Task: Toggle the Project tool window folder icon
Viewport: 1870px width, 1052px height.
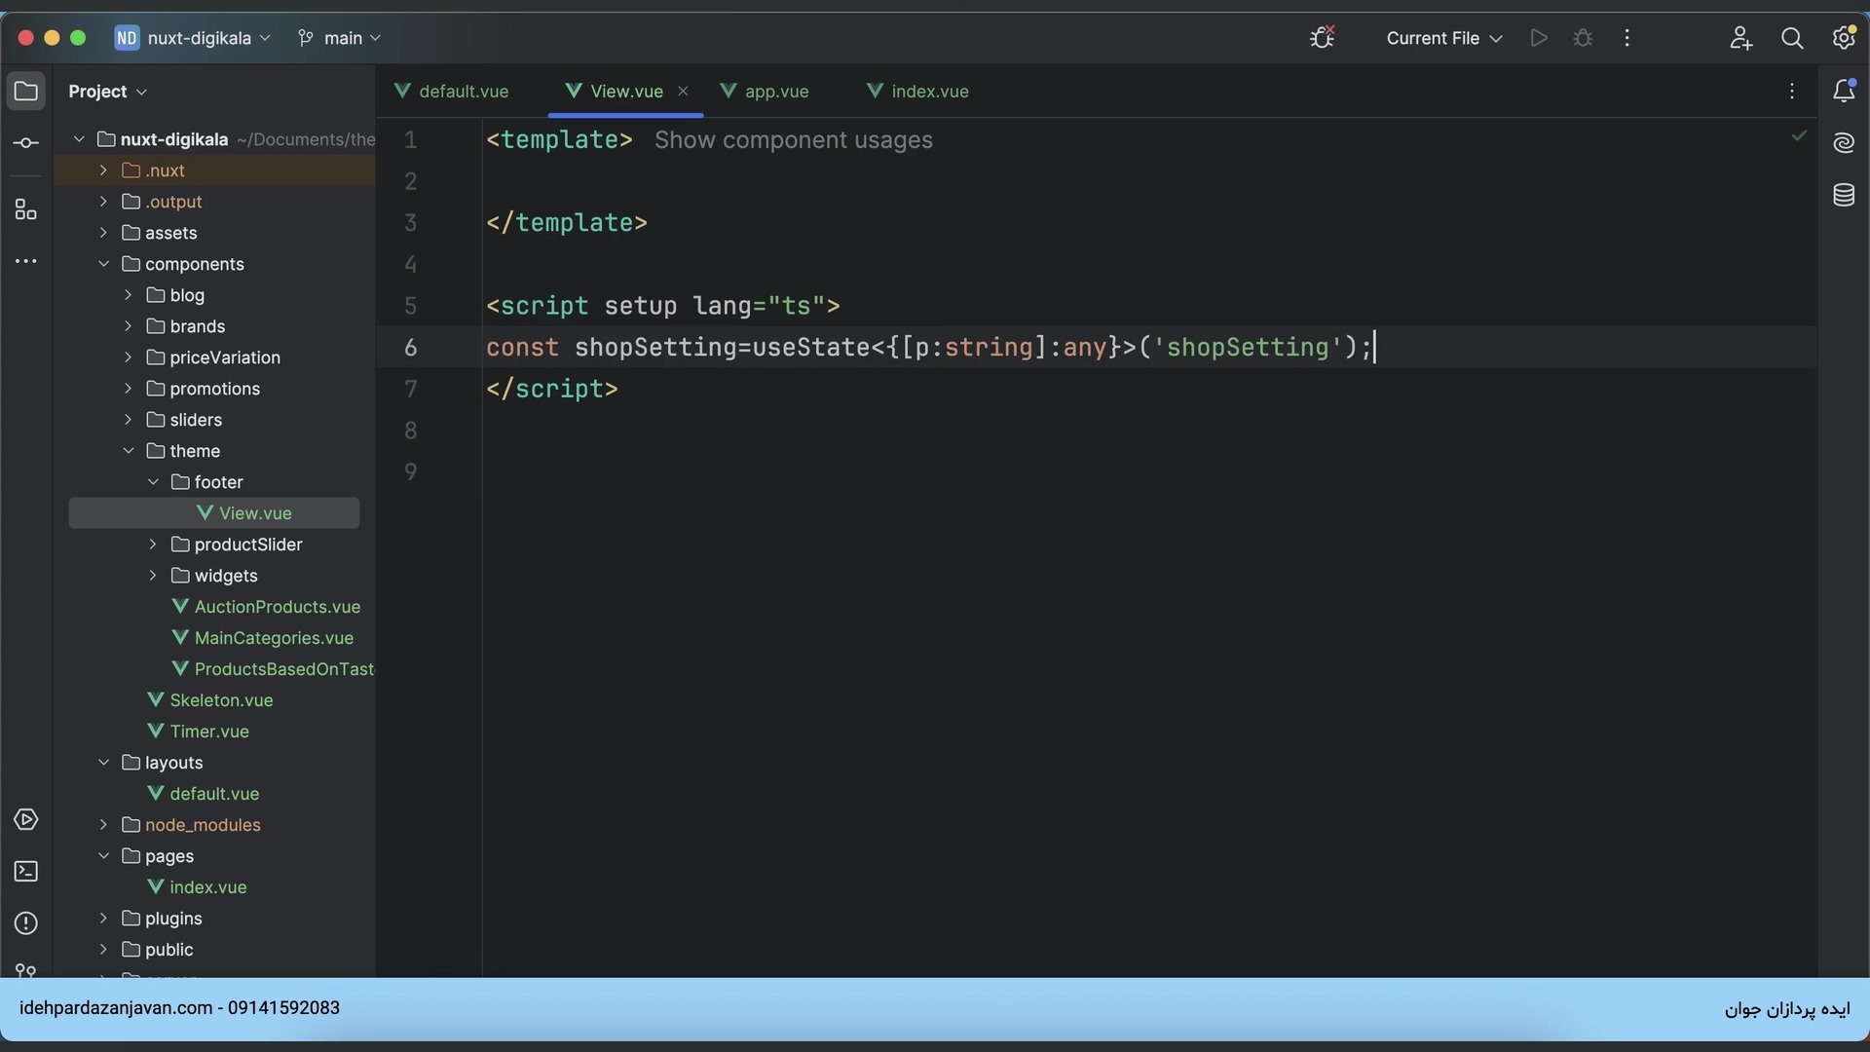Action: 26,92
